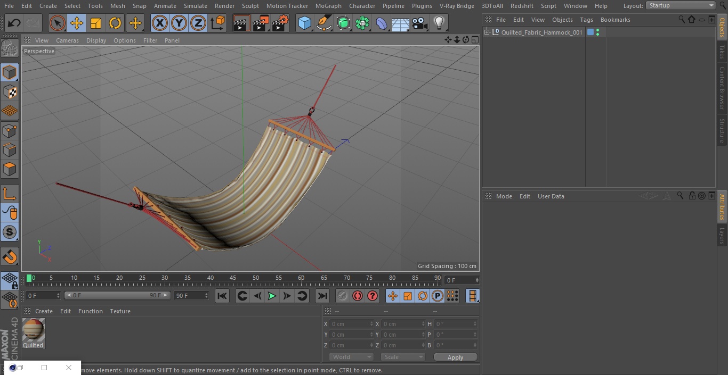Screen dimensions: 728x375
Task: Open viewport Display menu
Action: 96,40
